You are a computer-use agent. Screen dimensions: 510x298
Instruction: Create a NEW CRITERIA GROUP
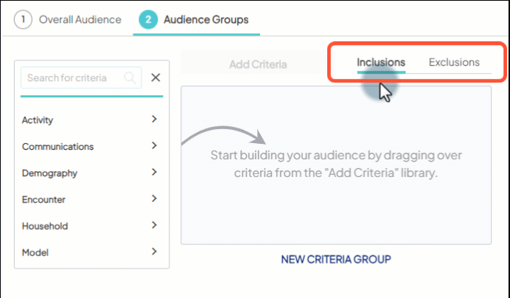pos(336,259)
